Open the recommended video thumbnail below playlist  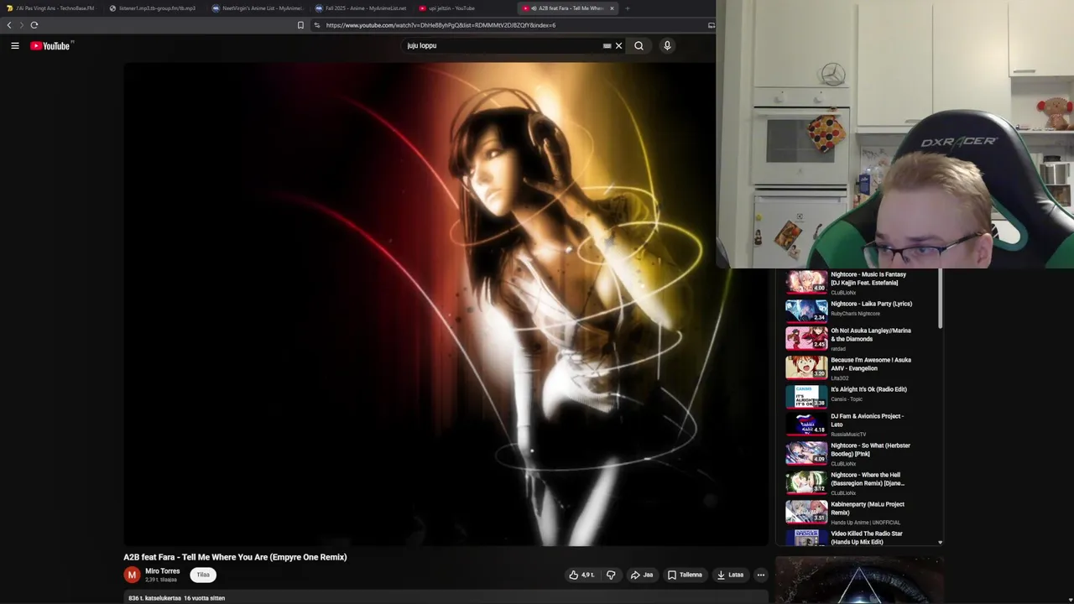point(859,580)
